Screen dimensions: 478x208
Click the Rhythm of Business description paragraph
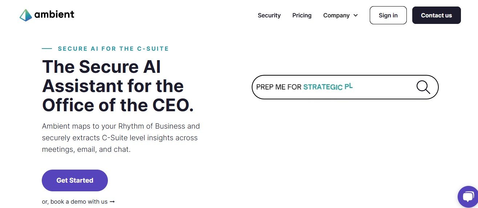coord(121,138)
